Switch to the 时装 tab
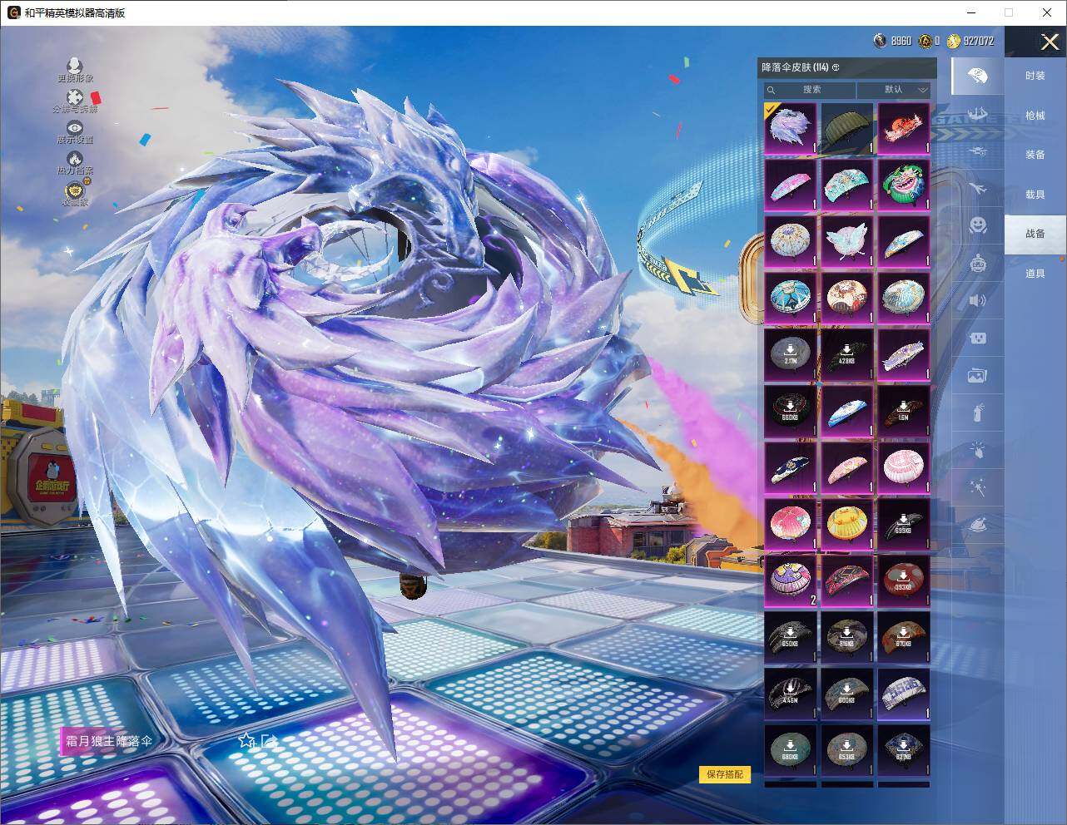 [1035, 76]
